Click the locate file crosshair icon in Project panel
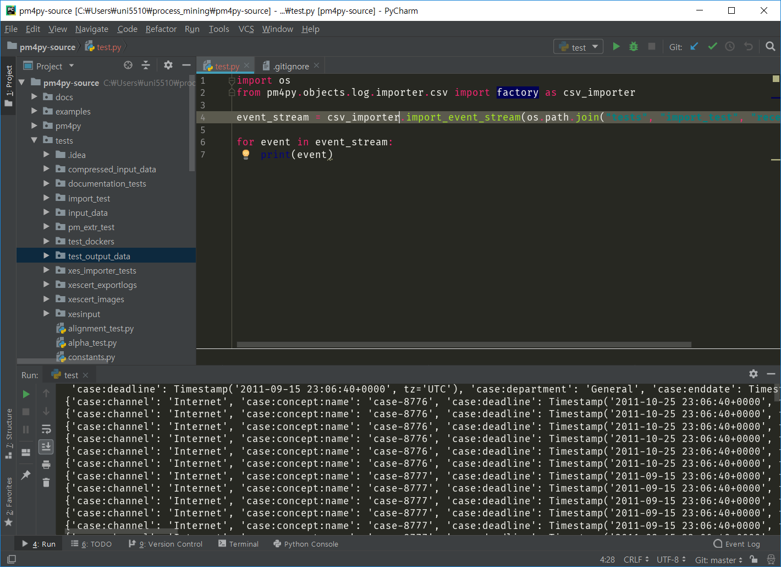Screen dimensions: 781x567 (128, 66)
